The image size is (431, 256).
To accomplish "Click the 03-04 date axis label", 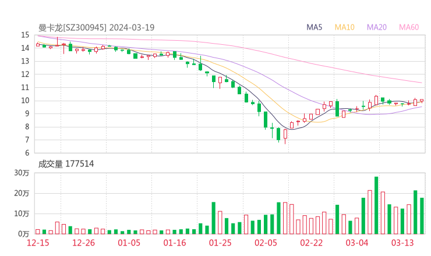I will click(357, 243).
